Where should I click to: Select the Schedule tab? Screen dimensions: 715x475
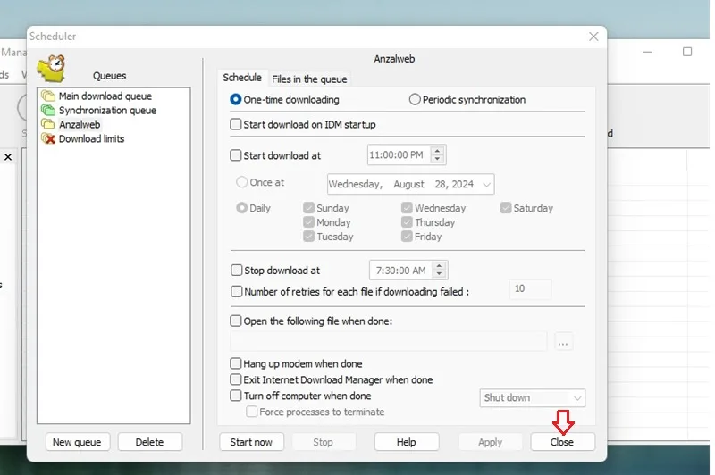pos(242,78)
